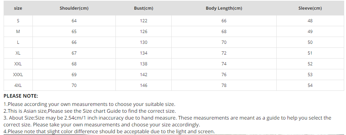Screen dimensions: 346x135
Task: Click the PLEASE NOTE heading
Action: coord(21,96)
